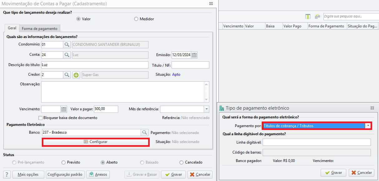Click Cancelar in Tipo de pagamento dialog
The height and width of the screenshot is (181, 379).
(361, 173)
